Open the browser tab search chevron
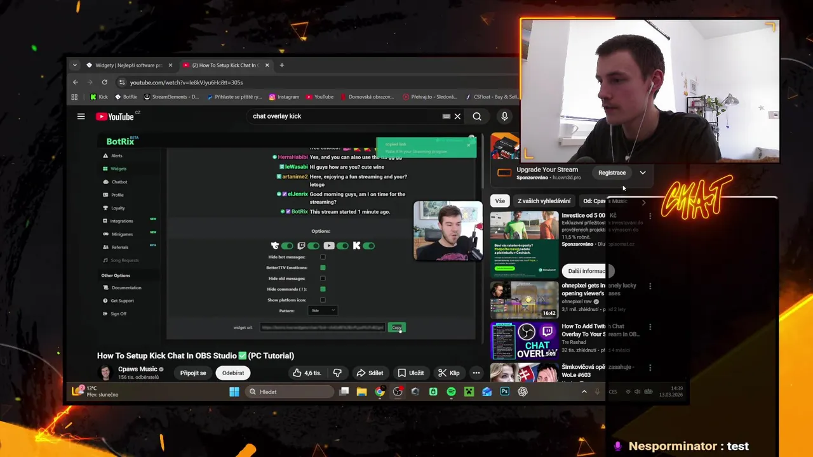Screen dimensions: 813x457 point(74,65)
